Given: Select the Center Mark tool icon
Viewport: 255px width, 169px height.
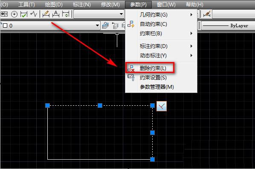Looking at the screenshot, I should [x=14, y=14].
